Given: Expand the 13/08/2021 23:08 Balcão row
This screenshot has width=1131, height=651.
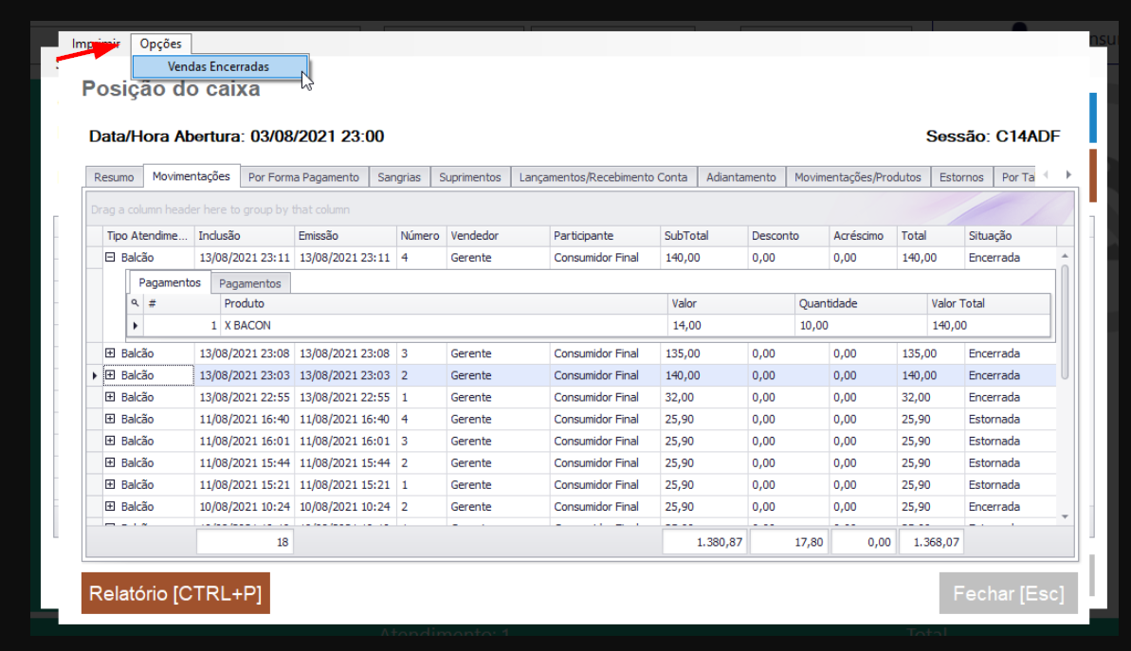Looking at the screenshot, I should point(110,353).
